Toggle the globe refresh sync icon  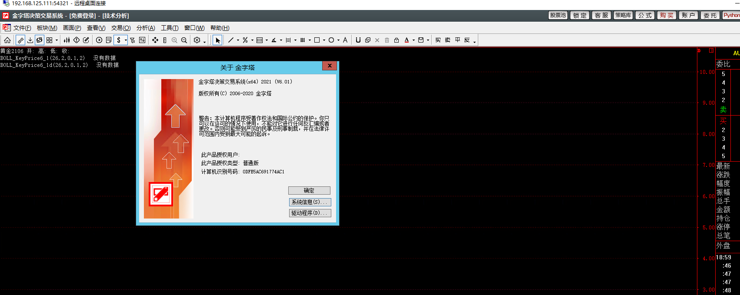pos(40,40)
